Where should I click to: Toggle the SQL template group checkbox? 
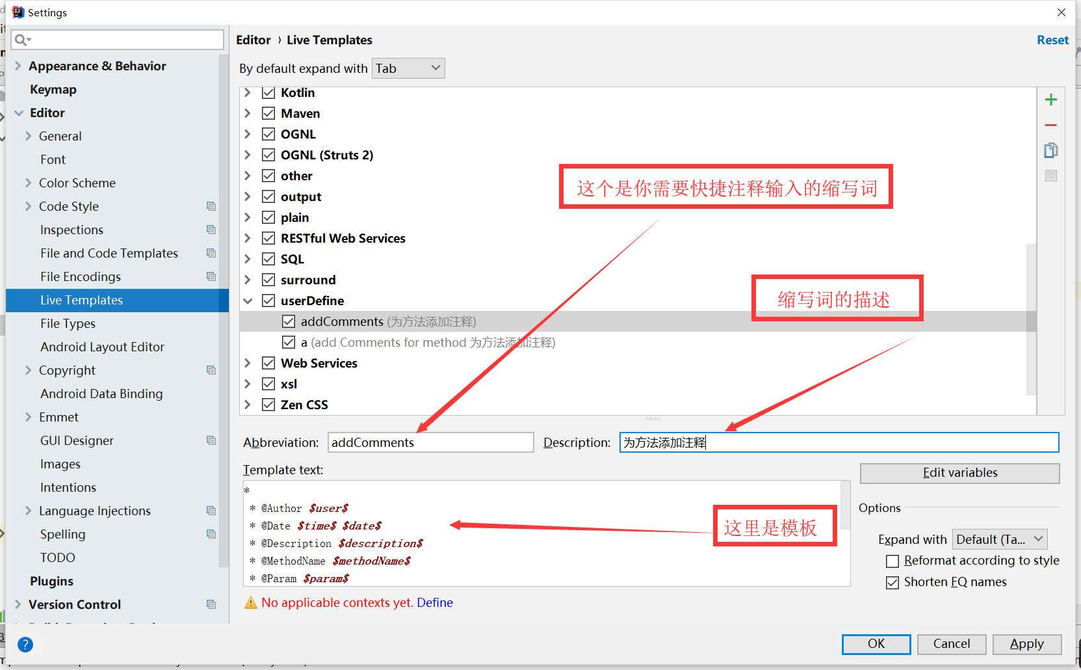coord(268,259)
